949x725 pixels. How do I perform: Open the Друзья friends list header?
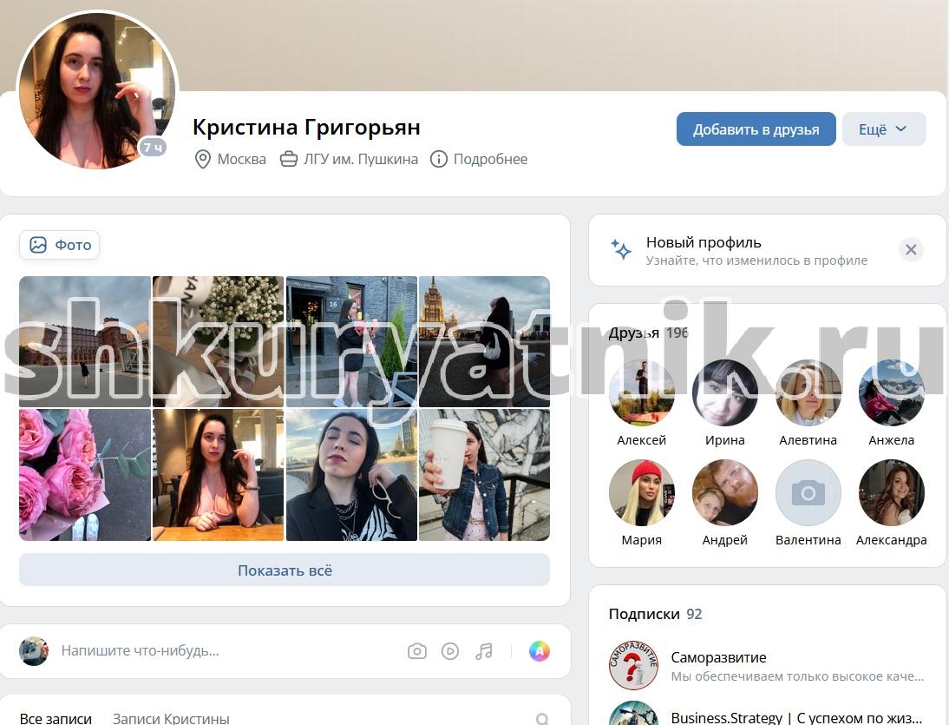coord(648,333)
